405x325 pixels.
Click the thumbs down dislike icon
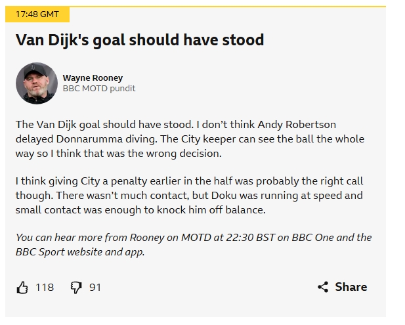[x=76, y=288]
